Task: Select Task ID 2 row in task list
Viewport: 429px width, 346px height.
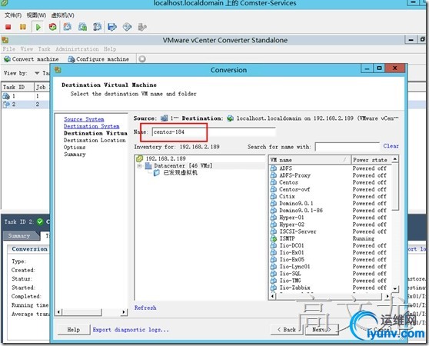Action: 25,105
